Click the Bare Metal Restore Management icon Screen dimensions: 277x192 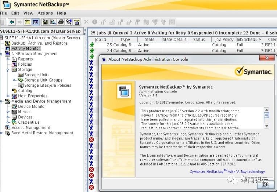(8, 133)
